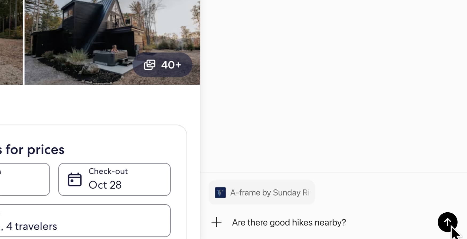
Task: Click the "for prices" heading text
Action: (35, 150)
